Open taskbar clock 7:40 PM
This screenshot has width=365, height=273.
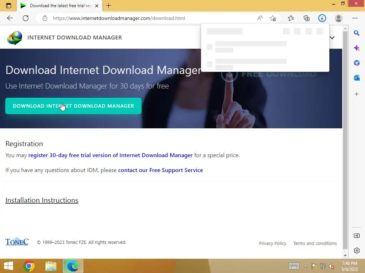(x=349, y=266)
